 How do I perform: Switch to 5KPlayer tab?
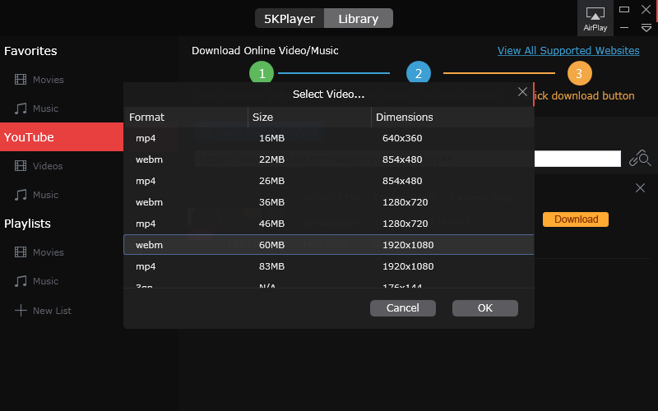[x=290, y=18]
